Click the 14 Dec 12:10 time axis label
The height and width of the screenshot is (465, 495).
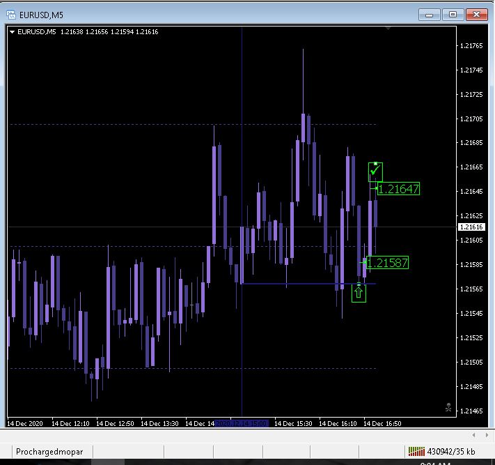[x=70, y=423]
